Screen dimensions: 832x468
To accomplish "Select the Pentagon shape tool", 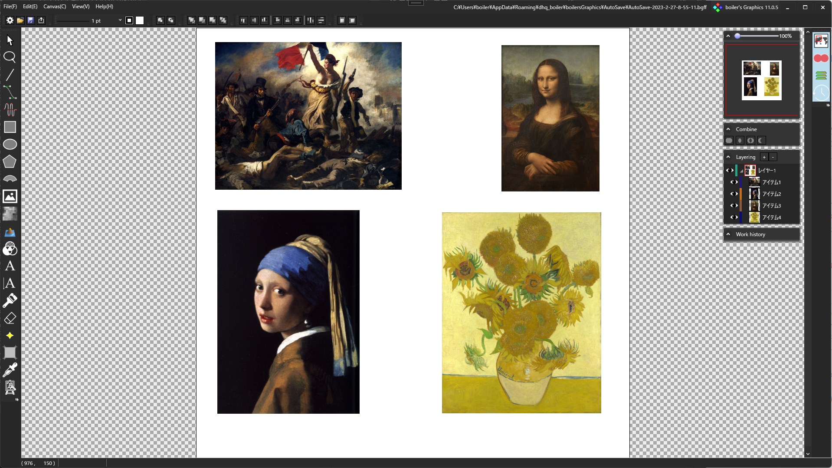I will [10, 161].
